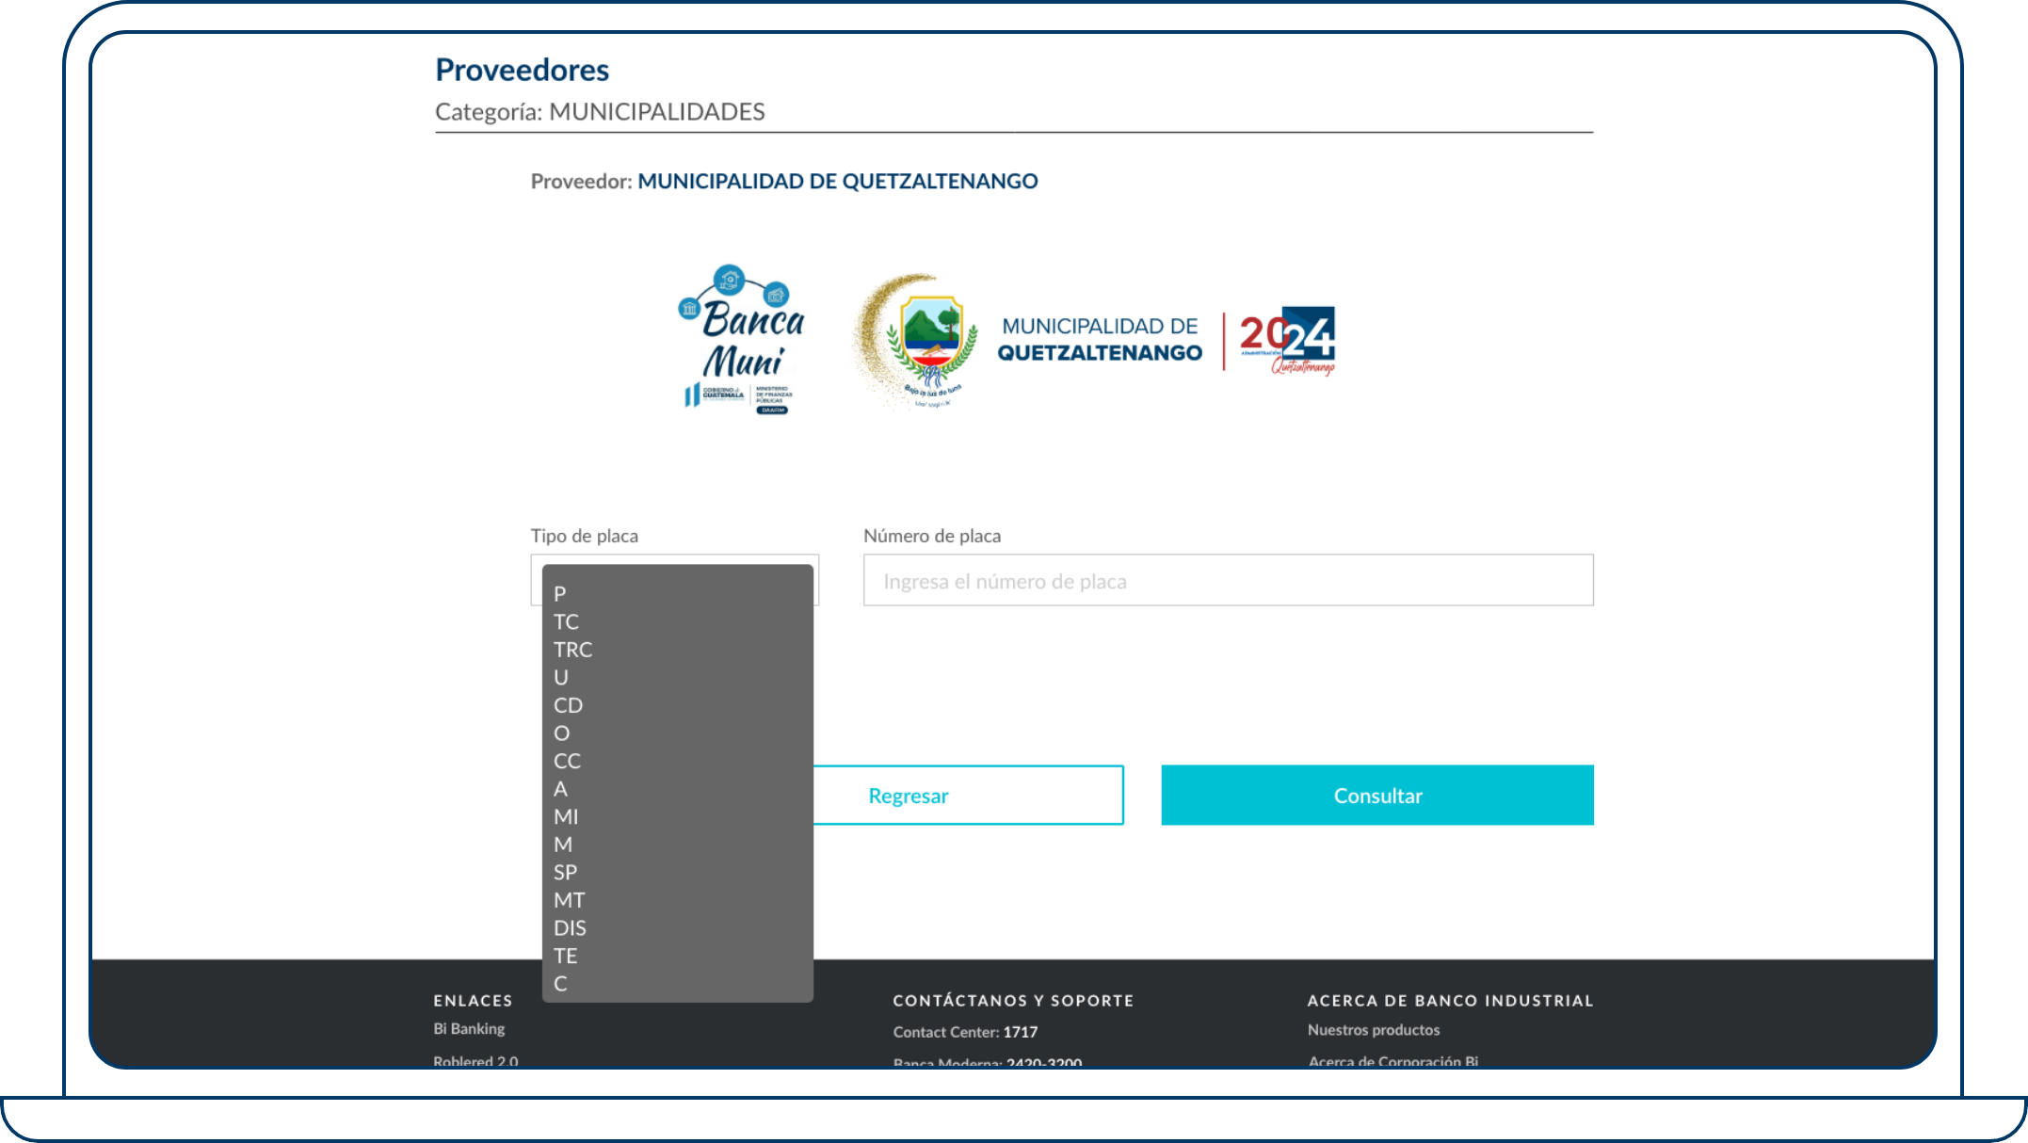Click the ENLACES footer heading
Image resolution: width=2028 pixels, height=1143 pixels.
pyautogui.click(x=473, y=1001)
